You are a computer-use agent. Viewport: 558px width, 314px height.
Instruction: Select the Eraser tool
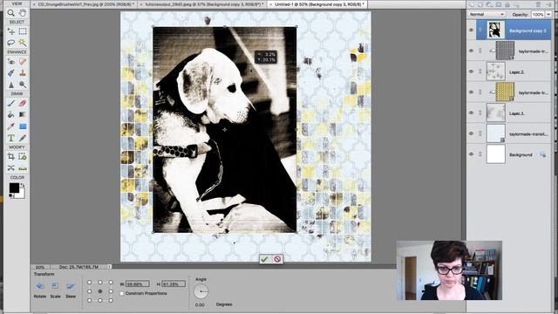click(23, 103)
